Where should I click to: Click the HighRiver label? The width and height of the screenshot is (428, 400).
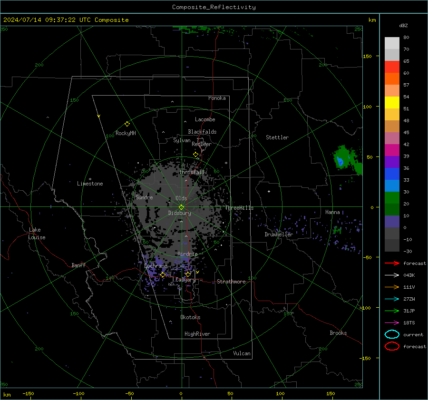(x=197, y=334)
